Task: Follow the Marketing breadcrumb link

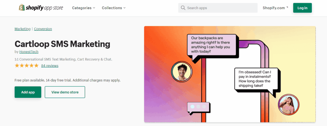Action: (x=23, y=29)
